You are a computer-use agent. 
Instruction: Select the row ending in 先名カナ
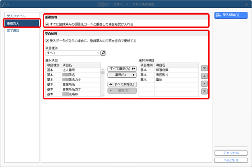pos(73,80)
